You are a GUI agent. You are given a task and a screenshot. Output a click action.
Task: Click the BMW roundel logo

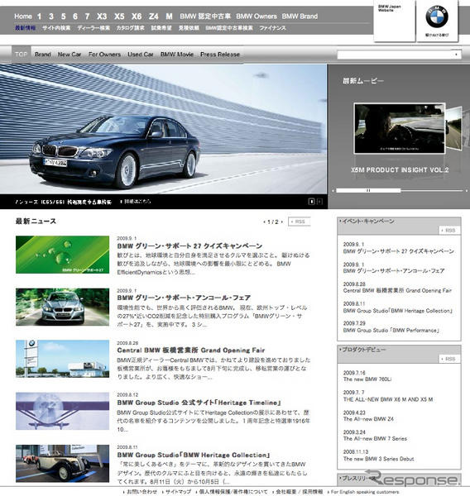coord(437,17)
